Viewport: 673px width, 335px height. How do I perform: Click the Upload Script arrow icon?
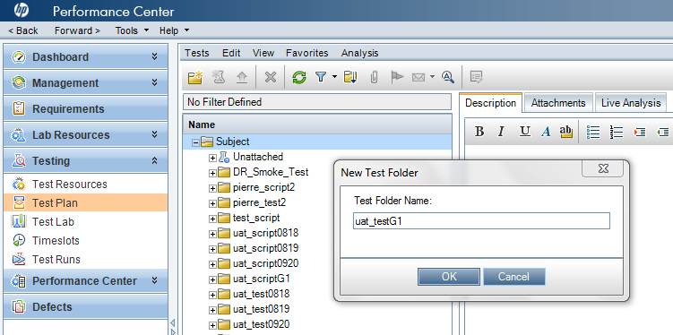click(x=242, y=77)
